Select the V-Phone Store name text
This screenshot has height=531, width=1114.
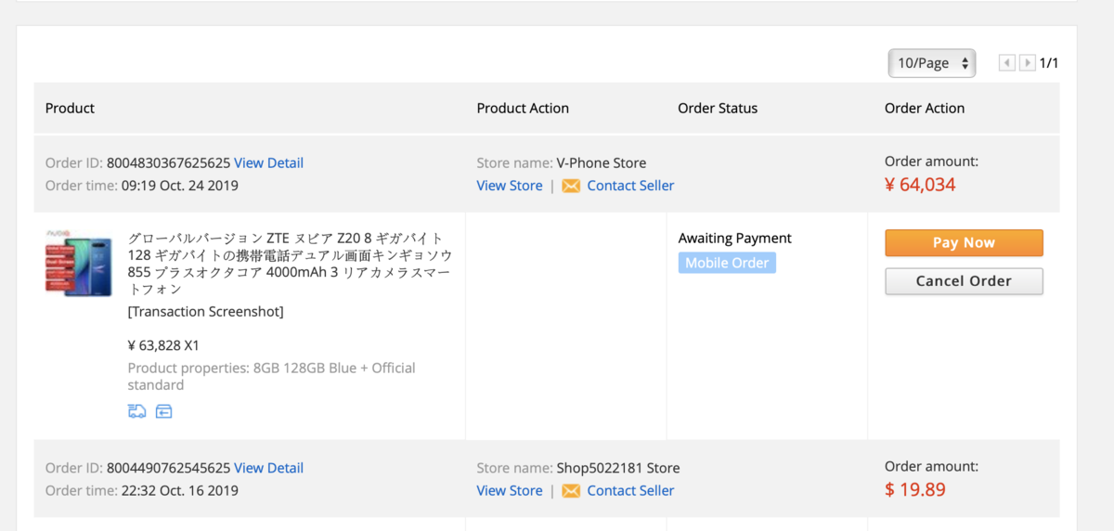[x=602, y=162]
